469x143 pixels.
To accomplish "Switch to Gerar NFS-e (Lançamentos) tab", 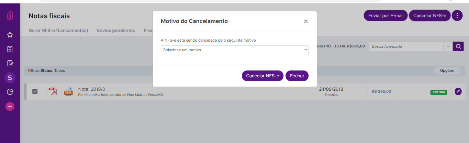I will pos(58,30).
